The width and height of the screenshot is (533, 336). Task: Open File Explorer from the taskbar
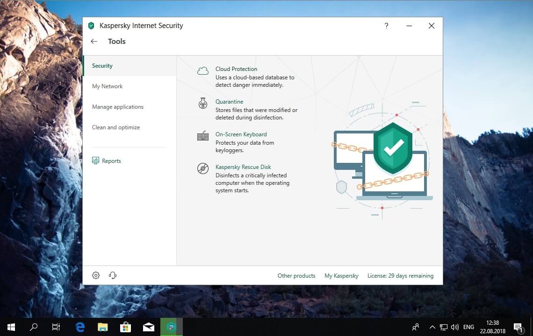pyautogui.click(x=103, y=327)
